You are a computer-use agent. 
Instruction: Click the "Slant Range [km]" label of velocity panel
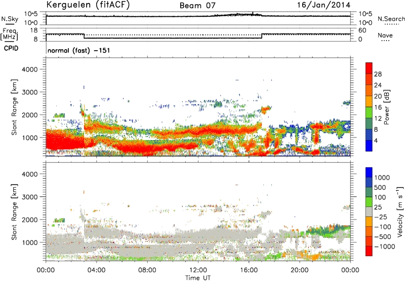(14, 212)
